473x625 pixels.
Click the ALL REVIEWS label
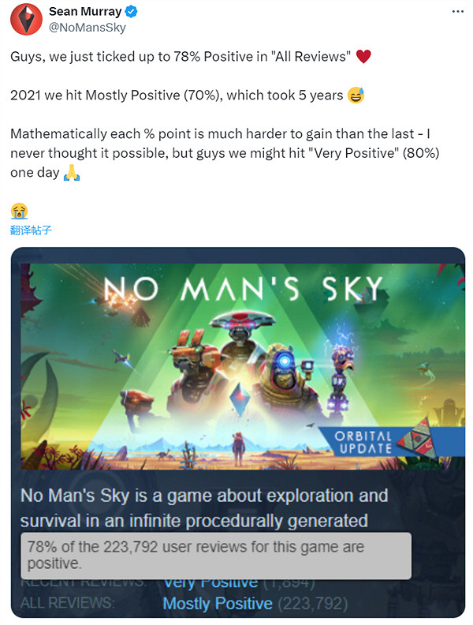pyautogui.click(x=67, y=604)
